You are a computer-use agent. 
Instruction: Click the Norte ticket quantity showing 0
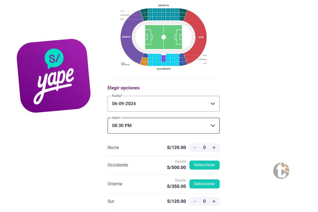pos(204,148)
